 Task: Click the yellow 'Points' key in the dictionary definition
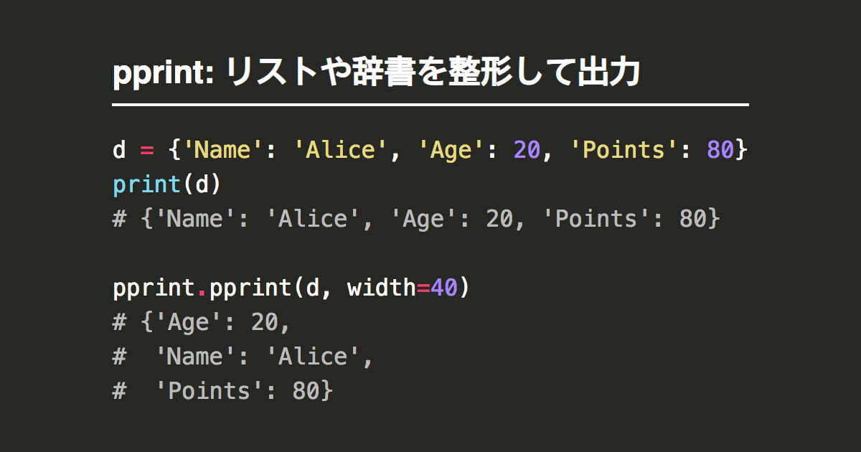pos(623,150)
